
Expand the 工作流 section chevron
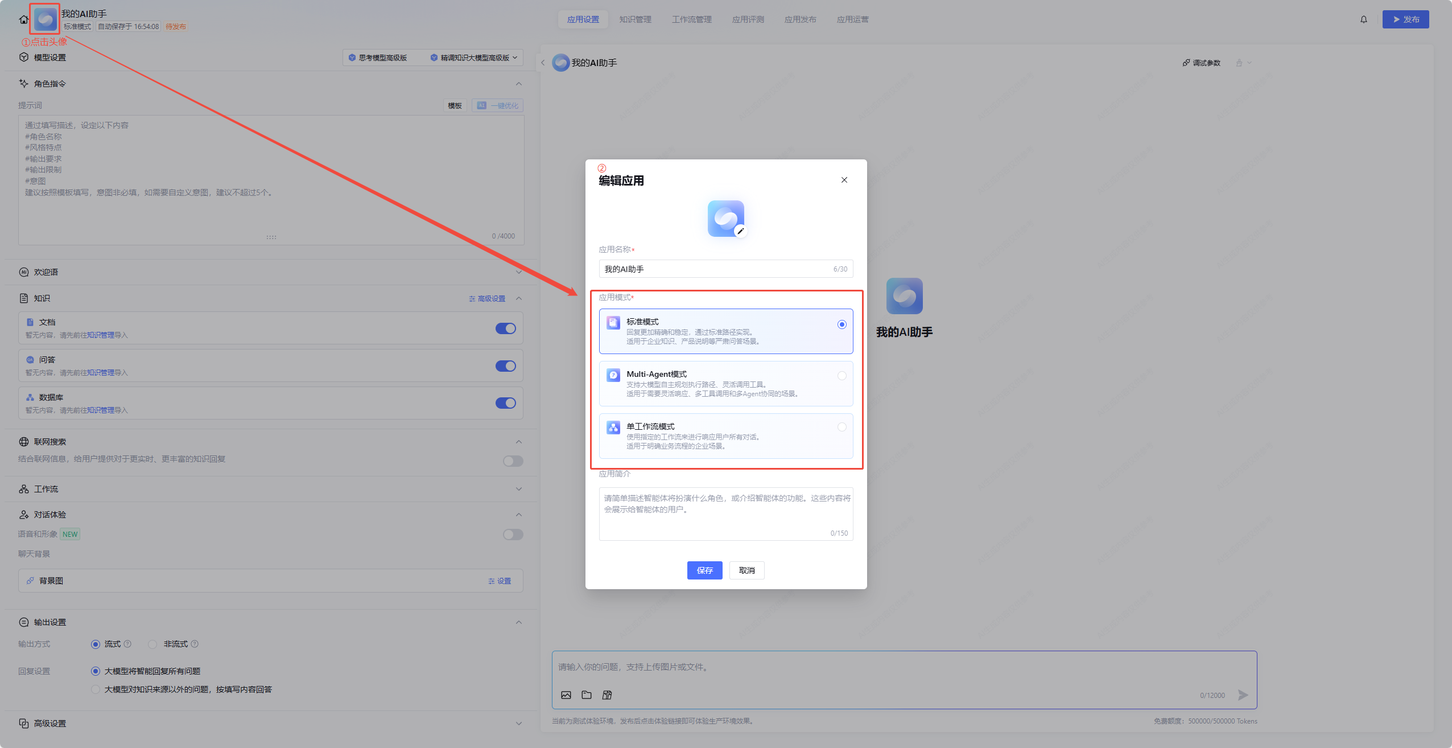point(518,489)
